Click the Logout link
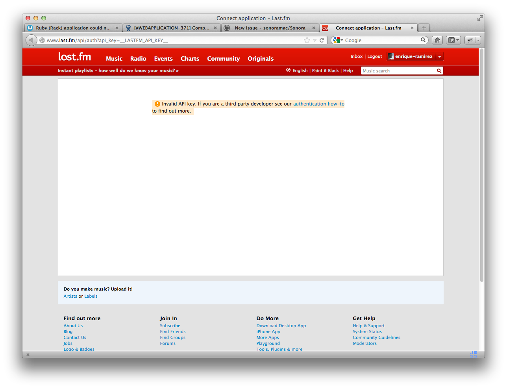 tap(375, 56)
